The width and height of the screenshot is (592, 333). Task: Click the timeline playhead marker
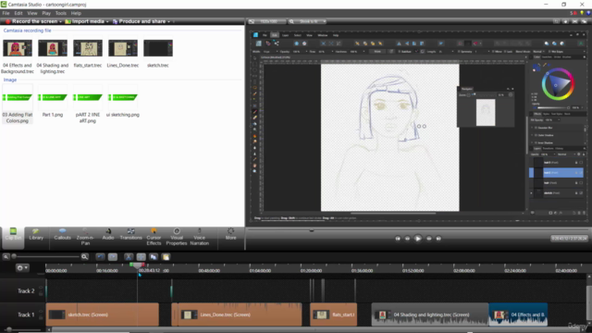138,265
